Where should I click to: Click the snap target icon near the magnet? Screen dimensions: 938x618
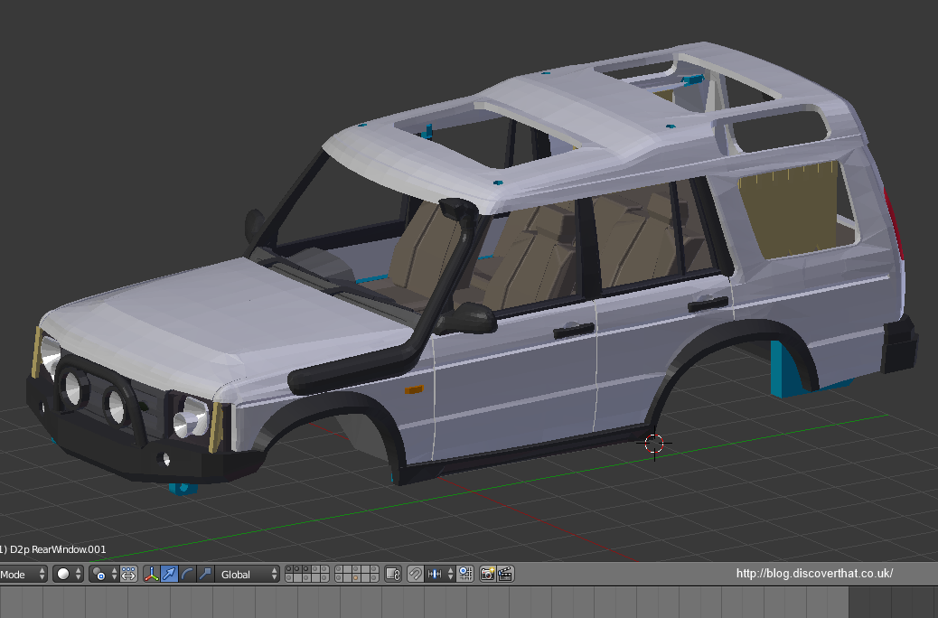coord(434,574)
